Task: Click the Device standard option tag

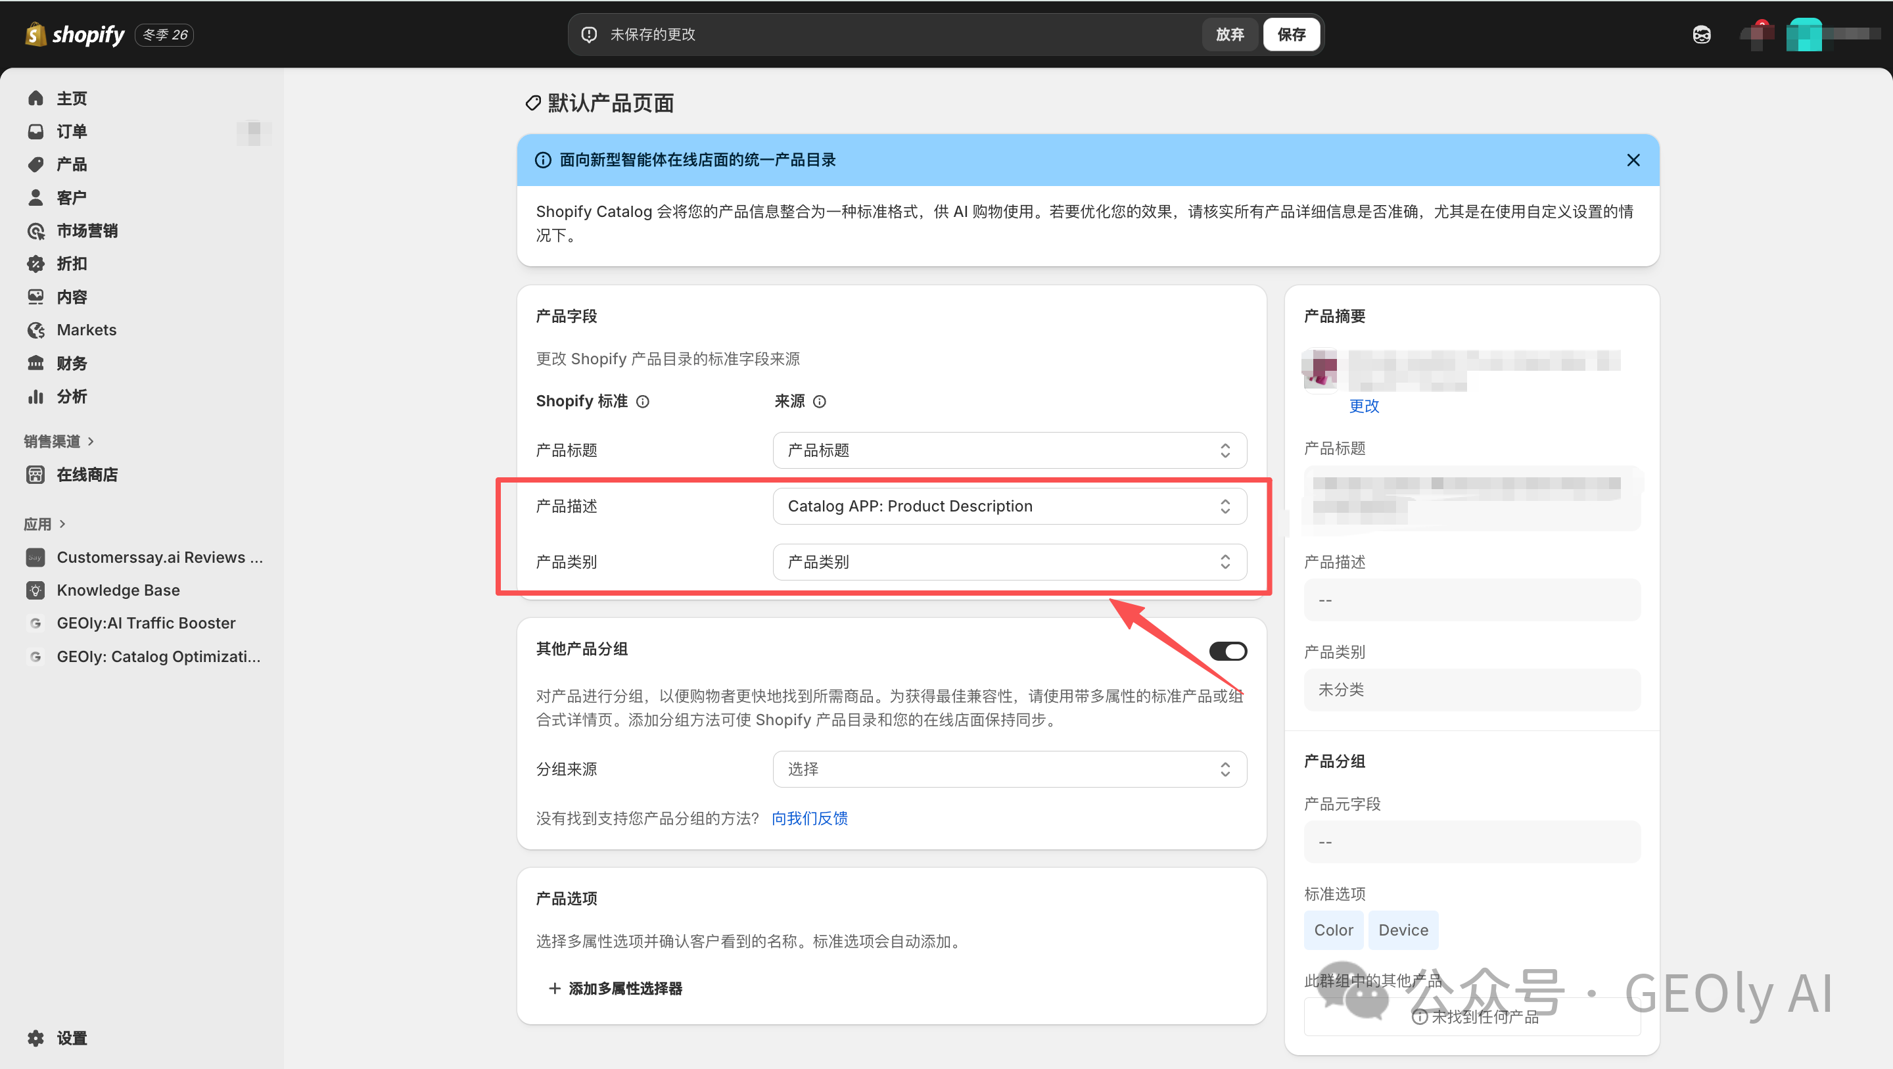Action: click(x=1403, y=931)
